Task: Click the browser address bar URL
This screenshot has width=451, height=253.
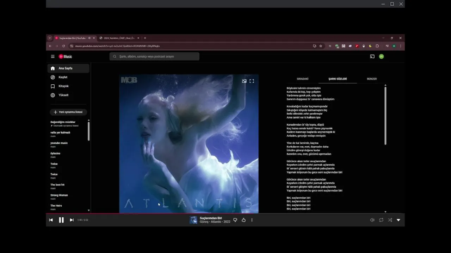Action: click(117, 46)
